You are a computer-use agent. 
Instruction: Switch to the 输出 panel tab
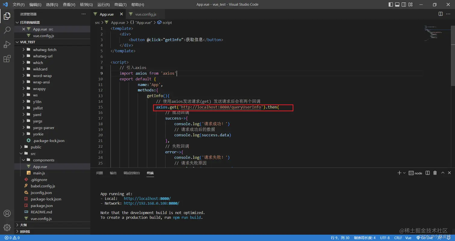tap(113, 173)
